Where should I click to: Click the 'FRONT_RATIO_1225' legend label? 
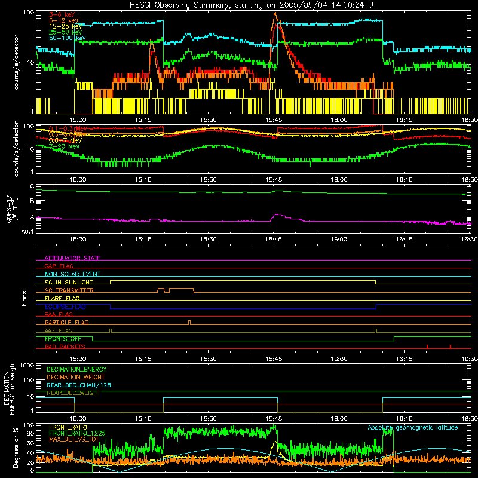77,433
